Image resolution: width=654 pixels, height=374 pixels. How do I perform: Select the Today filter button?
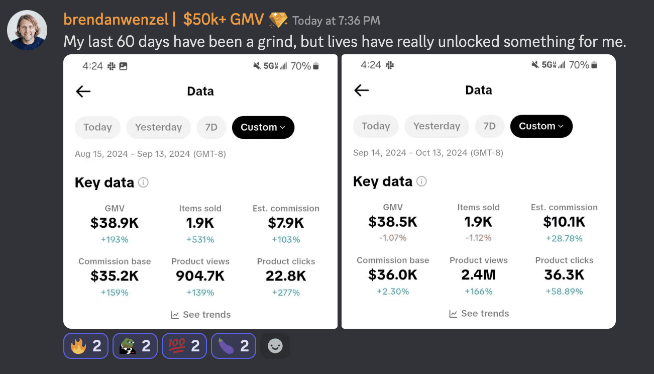(x=97, y=127)
